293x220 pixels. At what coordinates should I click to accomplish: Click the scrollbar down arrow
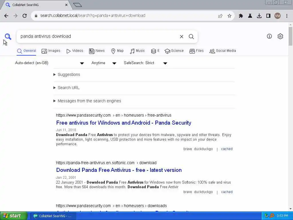(290, 209)
